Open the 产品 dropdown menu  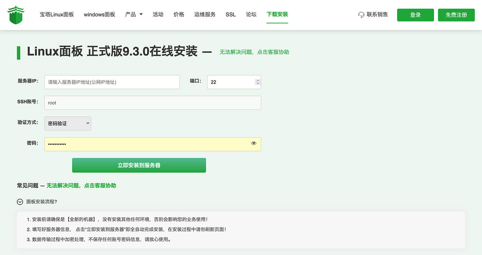click(134, 14)
